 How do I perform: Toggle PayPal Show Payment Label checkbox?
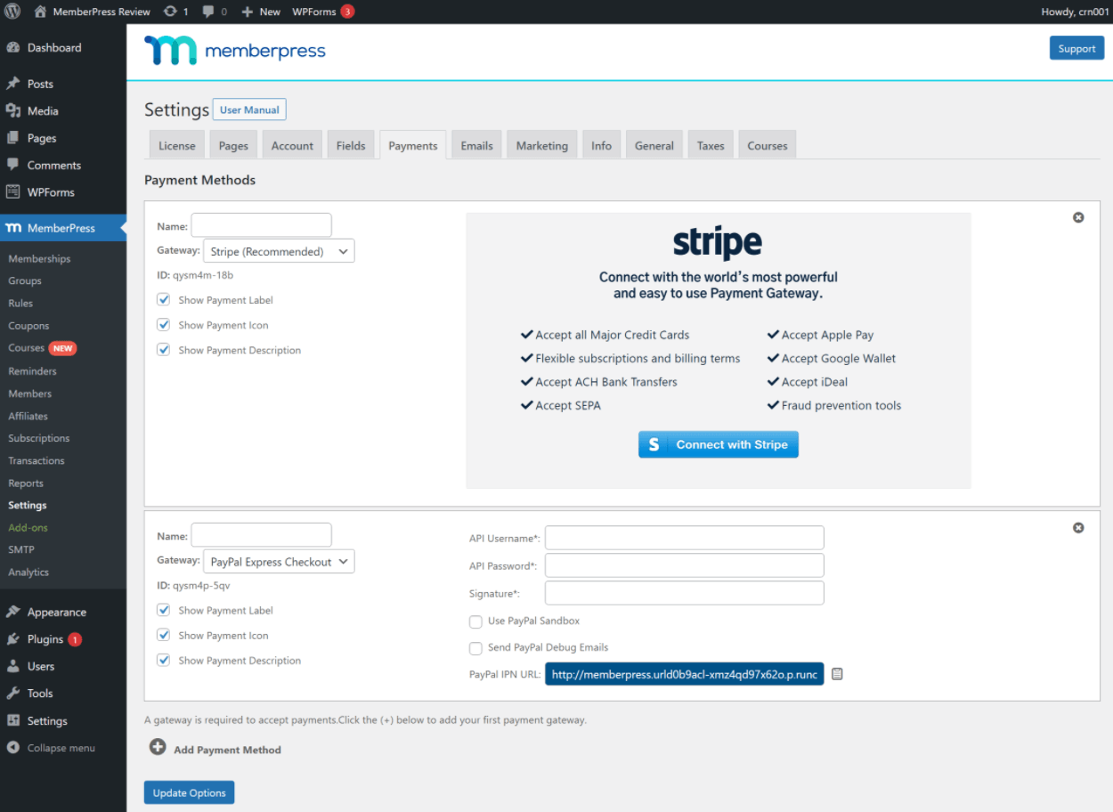pyautogui.click(x=164, y=610)
